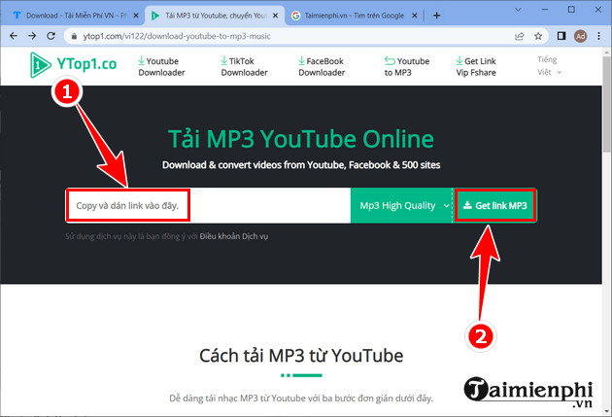Open the tab search chevron
Viewport: 612px width, 417px height.
pos(518,10)
